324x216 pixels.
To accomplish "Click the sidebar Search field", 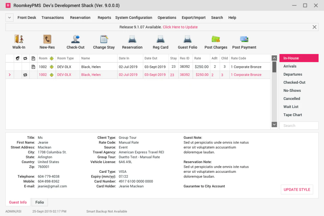I will tap(299, 125).
